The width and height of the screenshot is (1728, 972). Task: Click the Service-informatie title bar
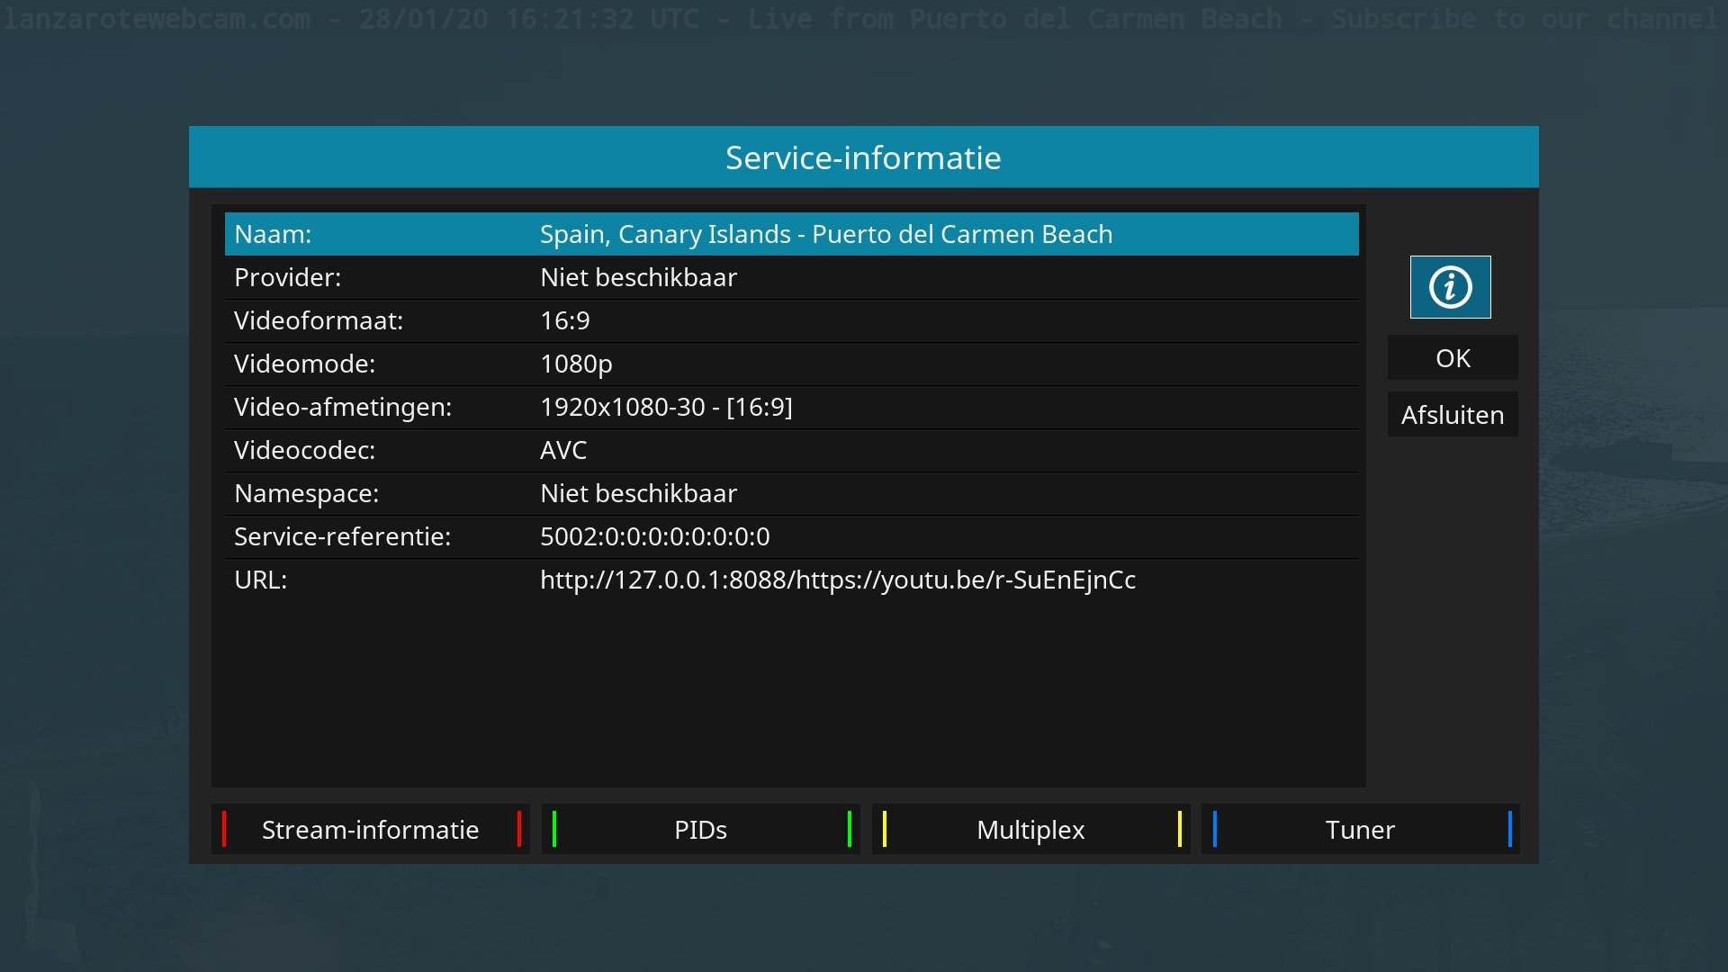[863, 157]
